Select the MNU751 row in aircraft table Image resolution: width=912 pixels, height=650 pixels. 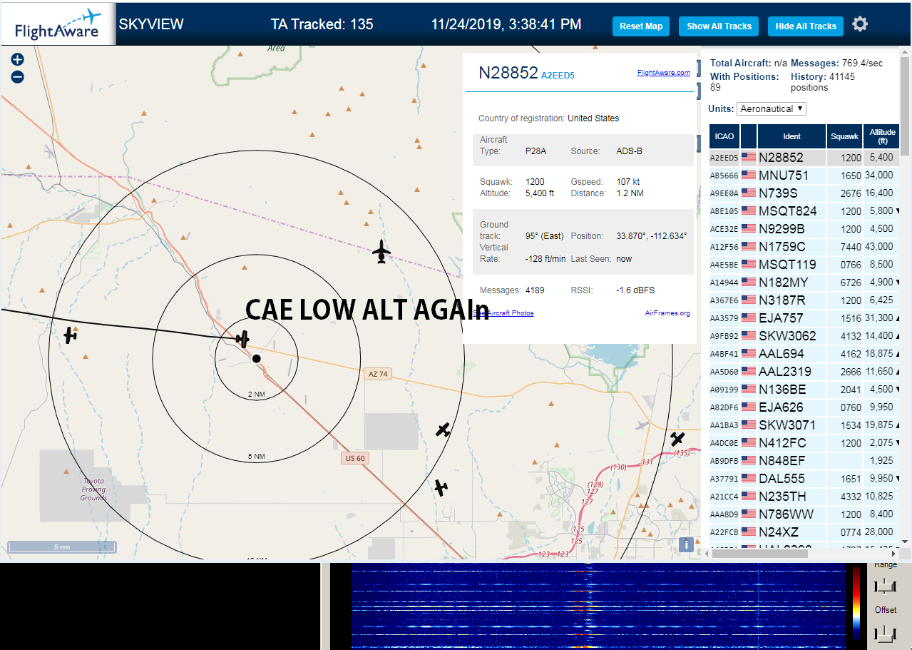pyautogui.click(x=805, y=175)
